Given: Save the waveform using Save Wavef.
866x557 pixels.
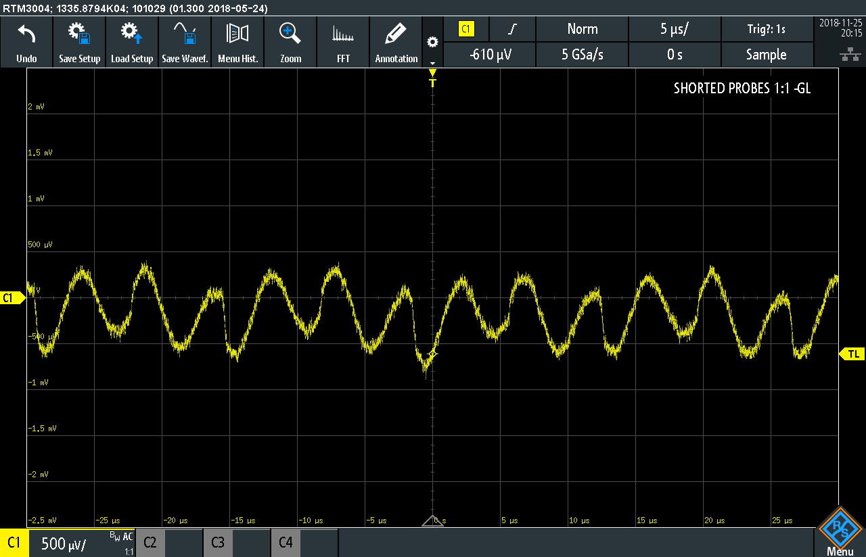Looking at the screenshot, I should point(185,34).
